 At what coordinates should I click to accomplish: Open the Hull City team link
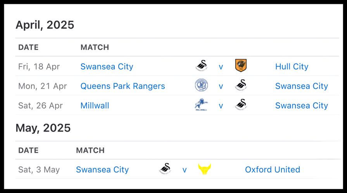[x=292, y=66]
